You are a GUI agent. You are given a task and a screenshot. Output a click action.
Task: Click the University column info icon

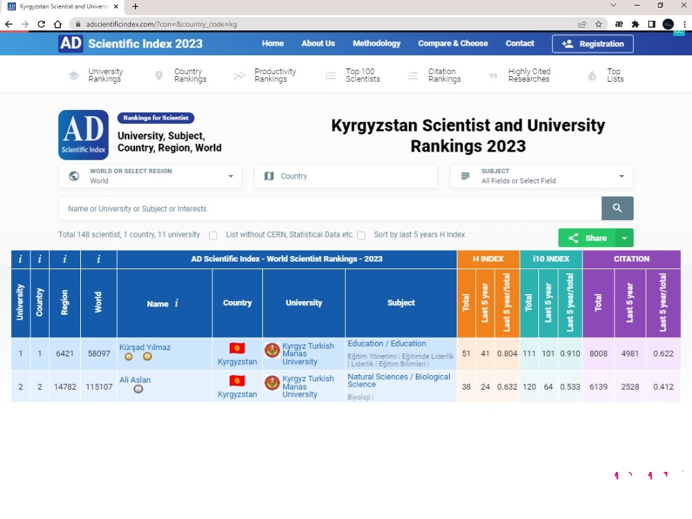point(20,259)
